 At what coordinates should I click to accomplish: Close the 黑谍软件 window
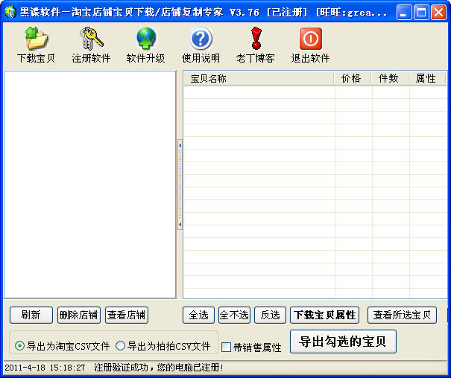(438, 13)
